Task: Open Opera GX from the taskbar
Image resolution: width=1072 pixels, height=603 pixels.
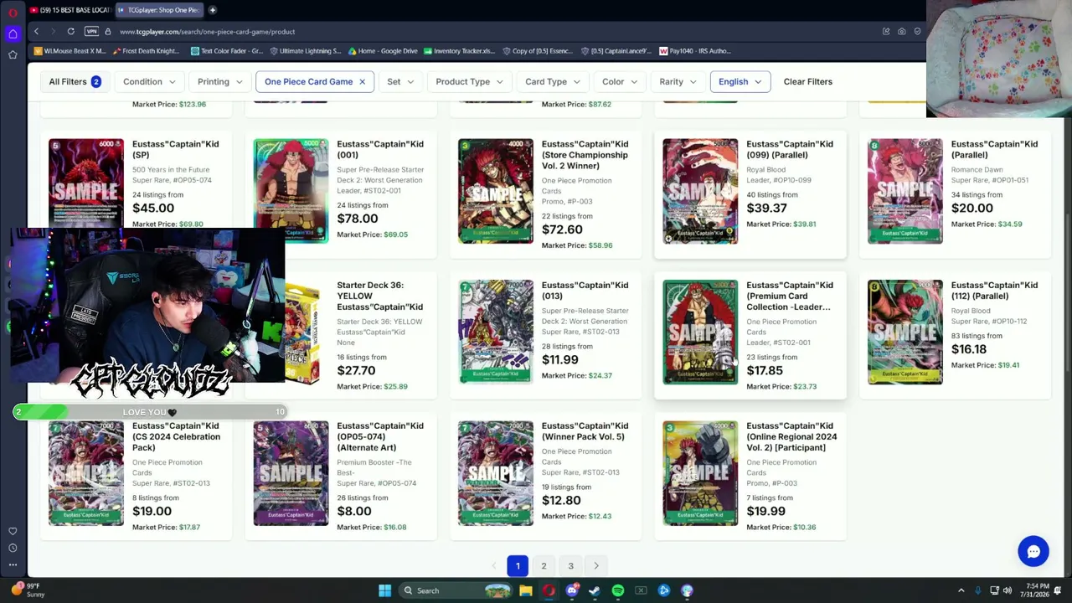Action: click(x=549, y=590)
